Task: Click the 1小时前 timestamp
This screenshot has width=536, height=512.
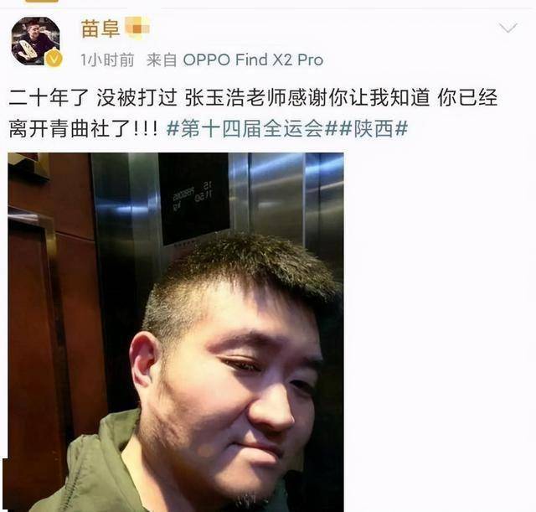Action: [107, 60]
